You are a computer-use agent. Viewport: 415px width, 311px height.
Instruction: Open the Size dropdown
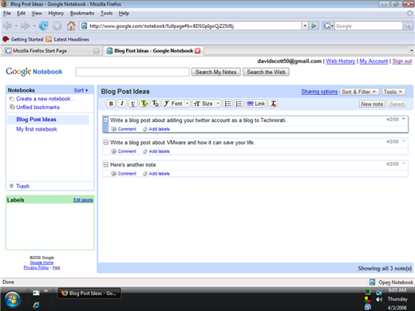207,104
